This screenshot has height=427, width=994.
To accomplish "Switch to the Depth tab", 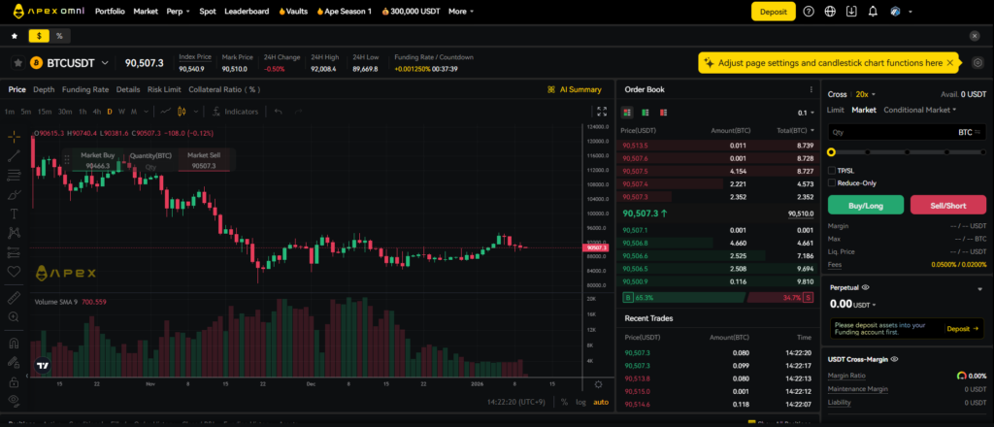I will click(44, 89).
